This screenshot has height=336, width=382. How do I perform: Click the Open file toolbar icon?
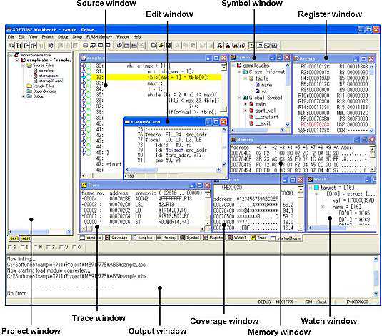161,45
